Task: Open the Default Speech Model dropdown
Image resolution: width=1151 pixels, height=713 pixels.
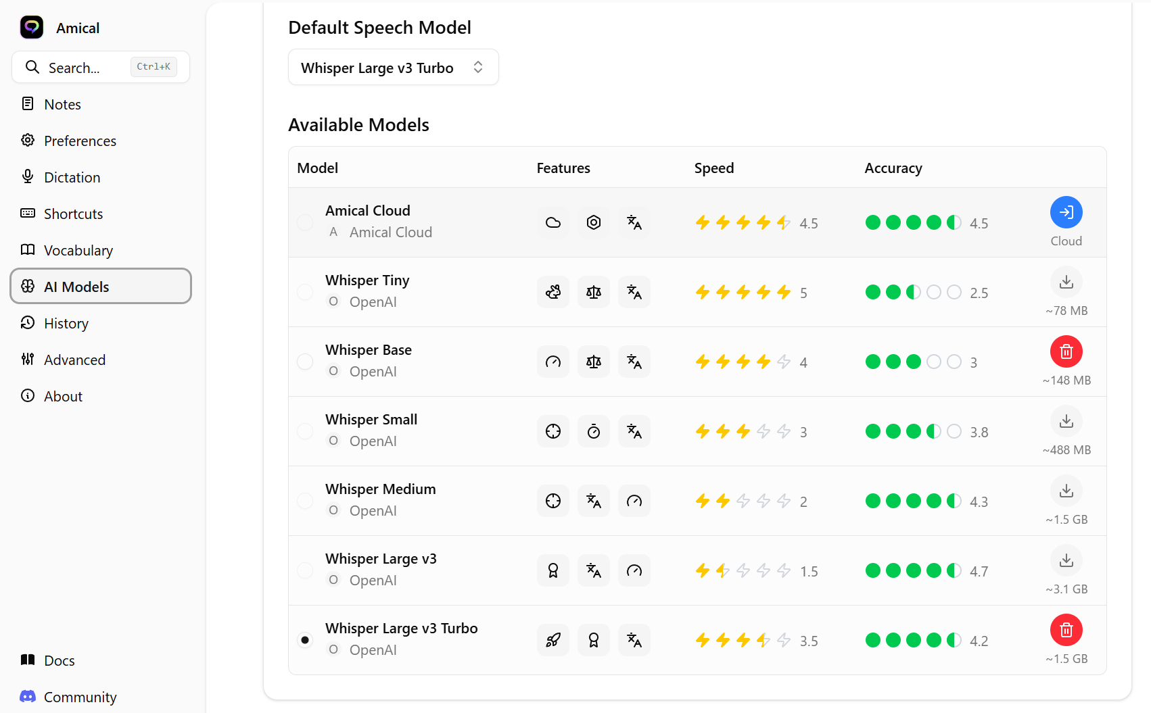Action: coord(393,67)
